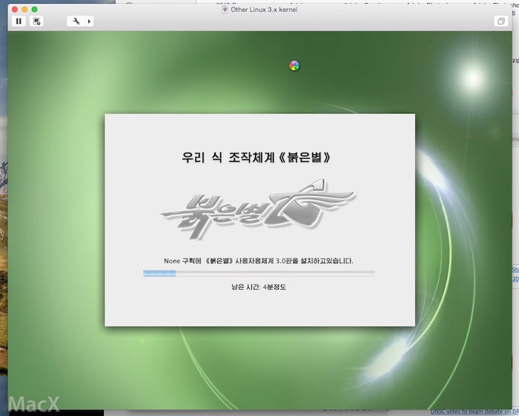Click the 우리 식 조작체계 heading text
The height and width of the screenshot is (416, 519).
pyautogui.click(x=257, y=157)
